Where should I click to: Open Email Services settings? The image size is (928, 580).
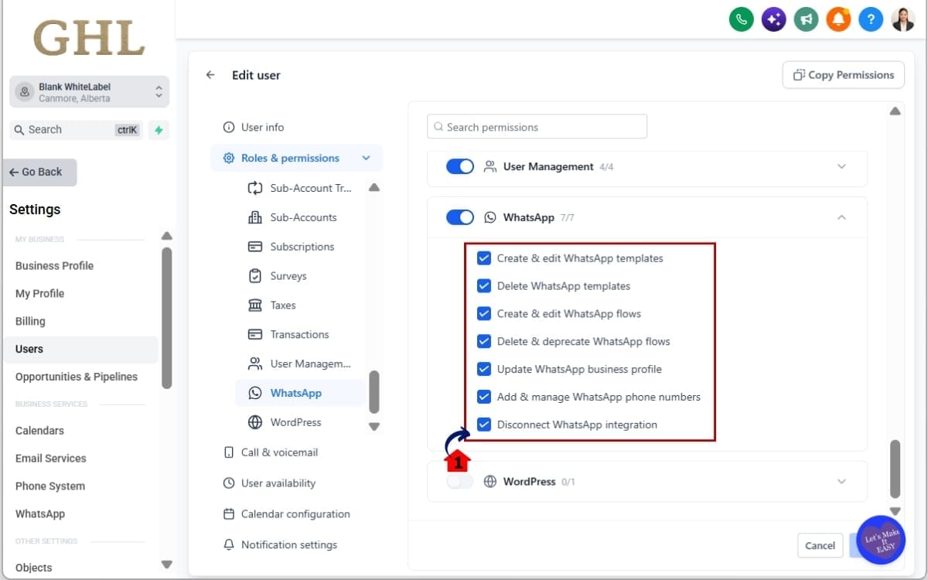coord(51,458)
